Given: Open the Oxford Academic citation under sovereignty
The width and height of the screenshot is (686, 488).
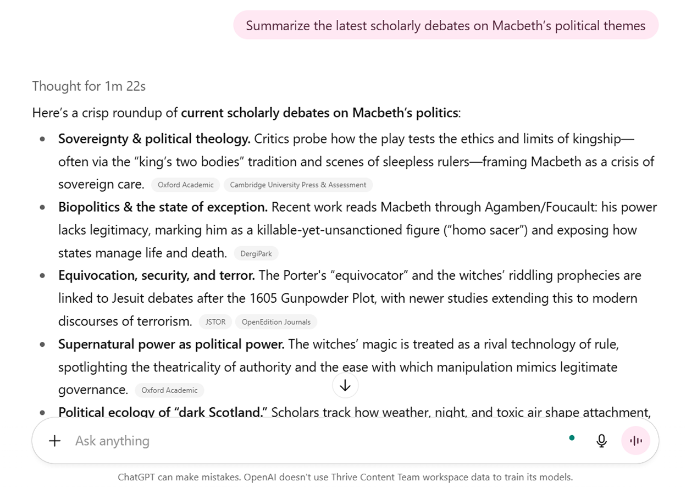Looking at the screenshot, I should pos(185,185).
